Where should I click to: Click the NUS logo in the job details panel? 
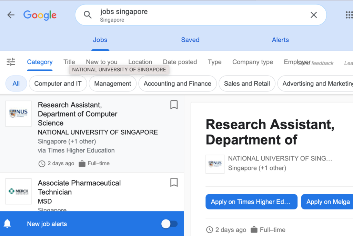click(215, 164)
